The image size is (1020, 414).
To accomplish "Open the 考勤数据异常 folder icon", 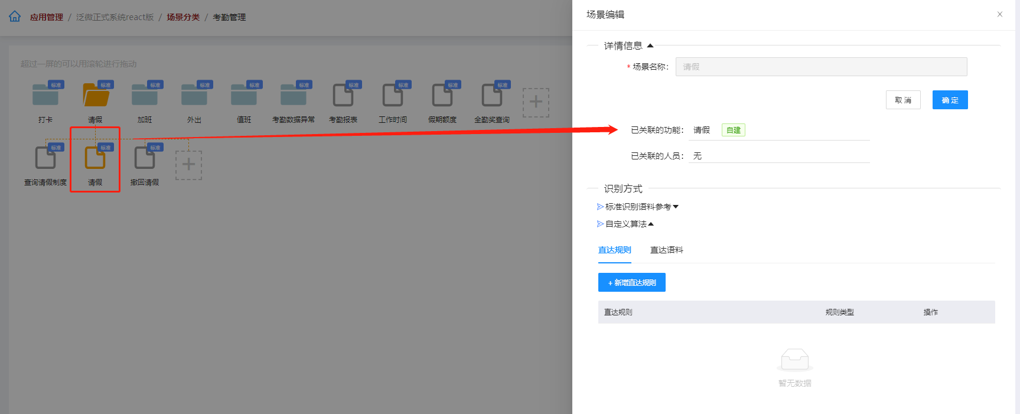I will [294, 94].
